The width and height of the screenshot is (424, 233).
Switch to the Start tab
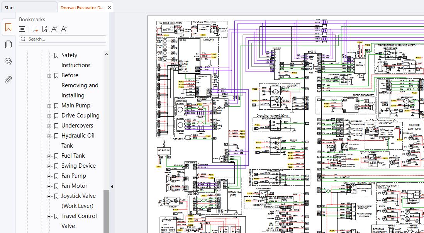coord(29,8)
